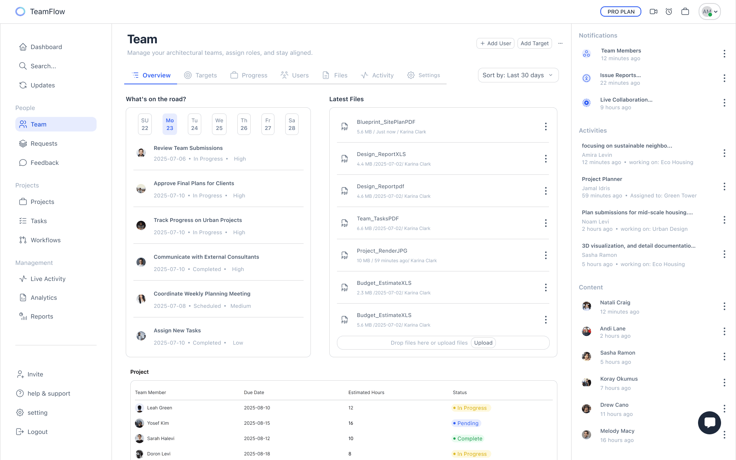Click the Live Collaboration notification icon
The image size is (736, 460).
[586, 103]
